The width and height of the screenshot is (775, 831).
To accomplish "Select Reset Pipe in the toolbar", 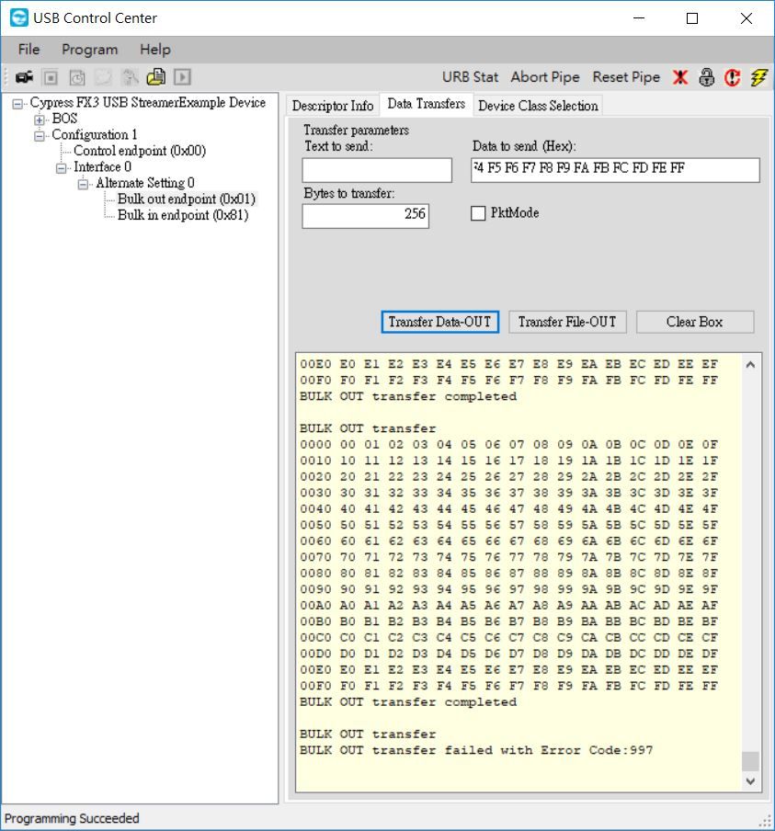I will 626,77.
